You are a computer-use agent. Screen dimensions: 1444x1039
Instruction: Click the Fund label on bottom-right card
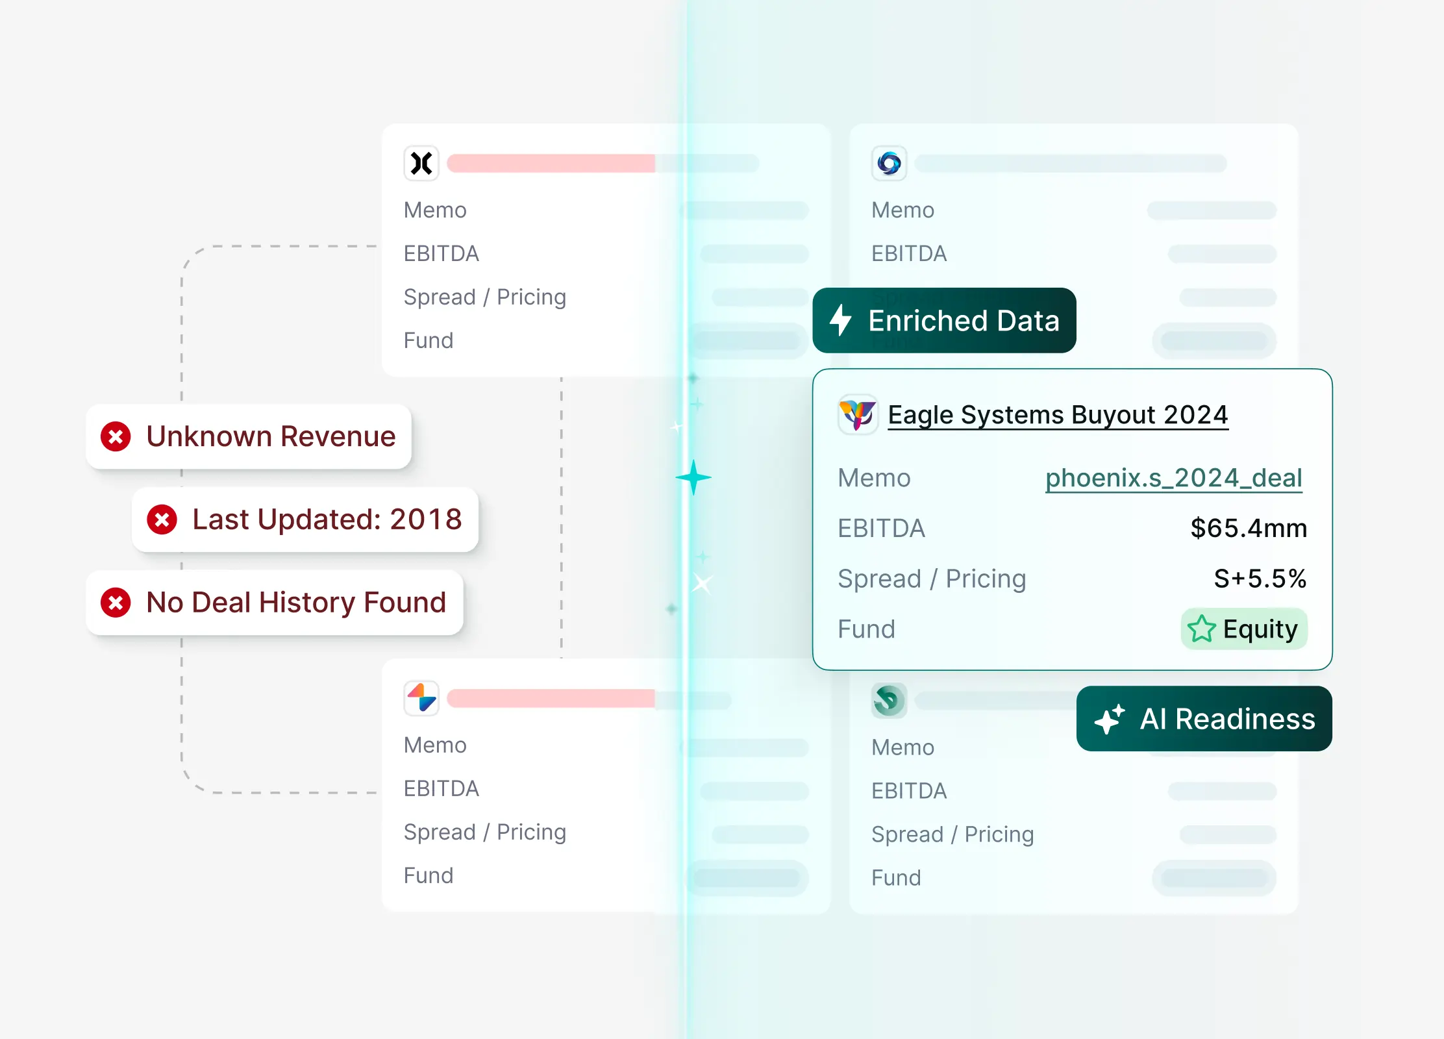click(896, 879)
